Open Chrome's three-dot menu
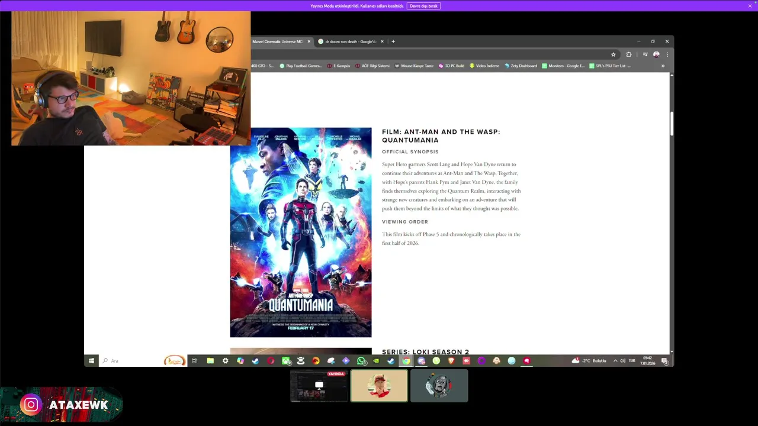Image resolution: width=758 pixels, height=426 pixels. (667, 54)
